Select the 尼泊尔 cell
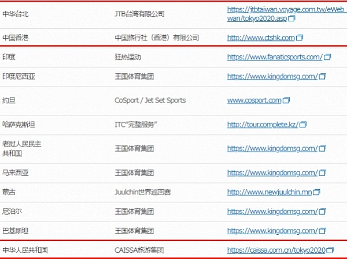347x259 pixels. pyautogui.click(x=12, y=212)
